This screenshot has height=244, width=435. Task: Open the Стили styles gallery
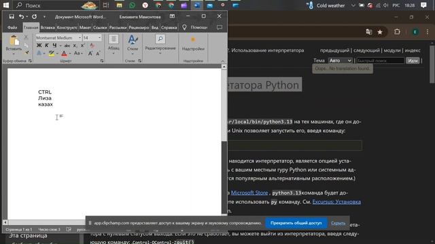[133, 44]
